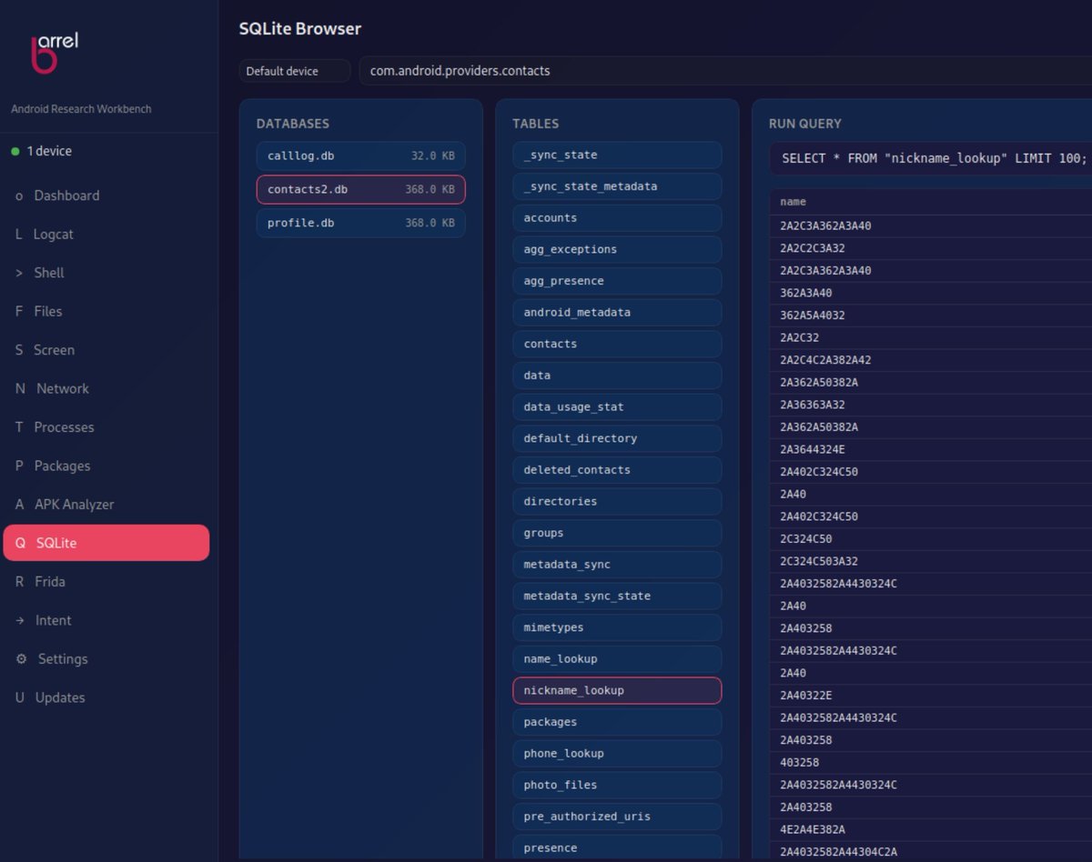Open the accounts table
The height and width of the screenshot is (862, 1092).
pos(617,217)
